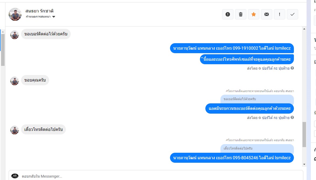Click help icon beside first ส่งโดย line
Image resolution: width=316 pixels, height=180 pixels.
point(292,68)
